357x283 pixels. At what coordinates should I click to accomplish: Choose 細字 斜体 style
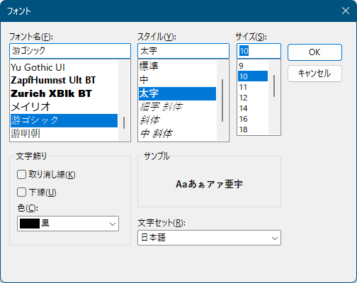(177, 107)
